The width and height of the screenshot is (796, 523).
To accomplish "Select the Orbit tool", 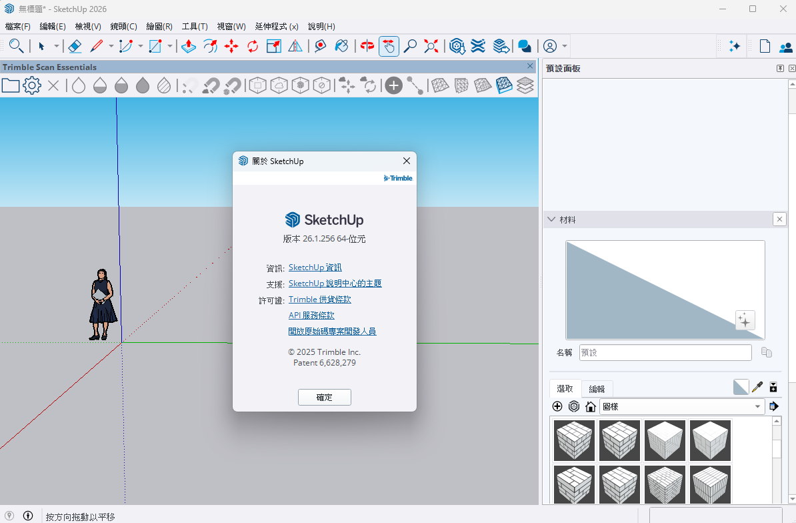I will (x=367, y=46).
